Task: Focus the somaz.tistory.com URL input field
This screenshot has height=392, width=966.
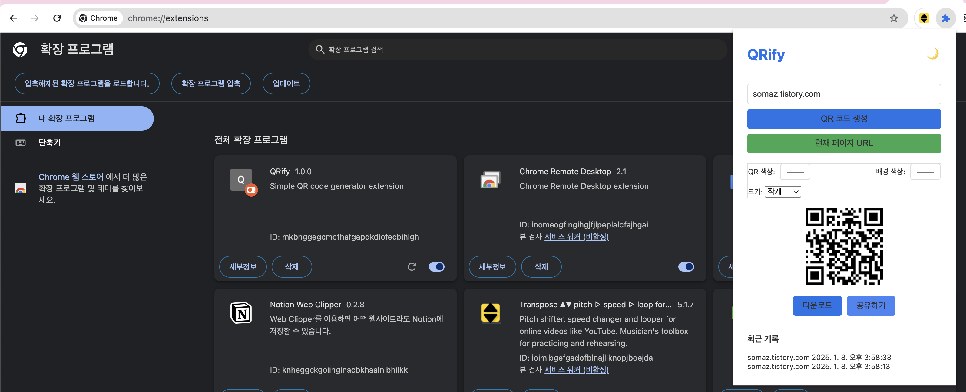Action: (x=844, y=94)
